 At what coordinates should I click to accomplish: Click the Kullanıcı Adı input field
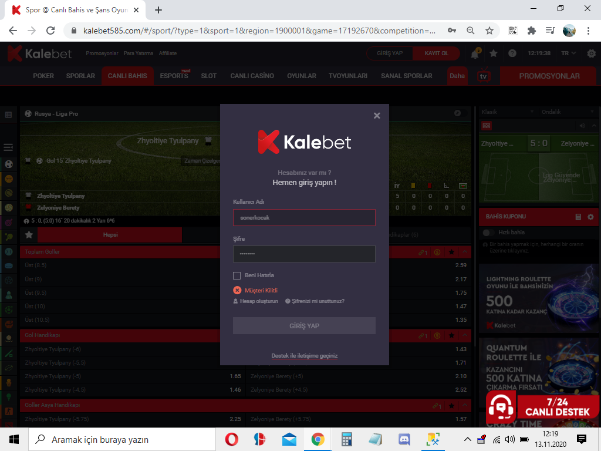[x=304, y=218]
